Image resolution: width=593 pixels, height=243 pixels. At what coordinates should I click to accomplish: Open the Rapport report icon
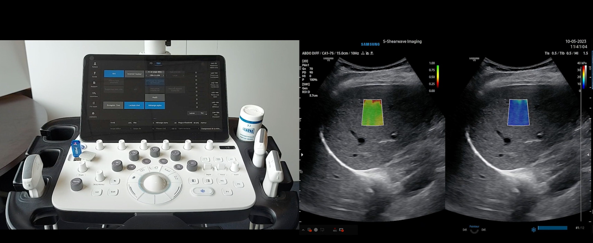[x=94, y=84]
